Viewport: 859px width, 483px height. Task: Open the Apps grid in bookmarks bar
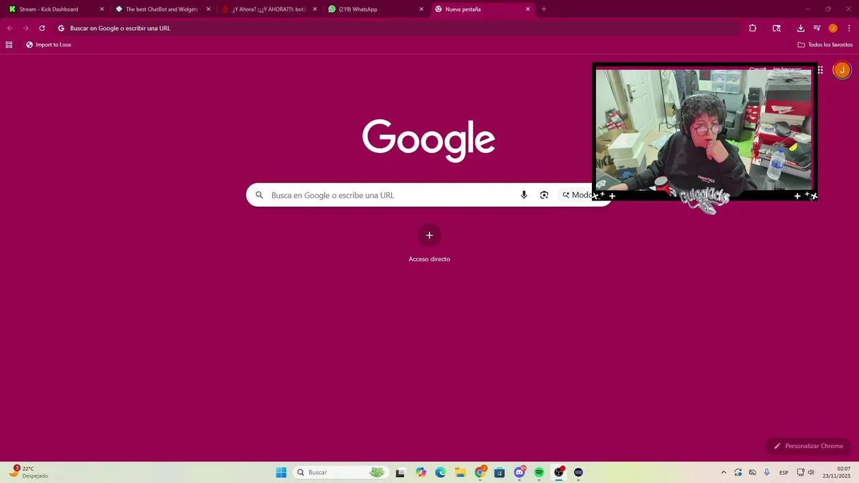click(x=9, y=45)
